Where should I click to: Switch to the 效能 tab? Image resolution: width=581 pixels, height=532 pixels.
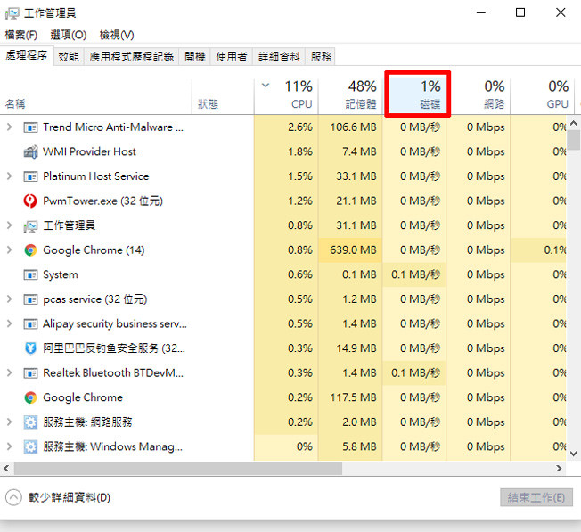pyautogui.click(x=69, y=57)
